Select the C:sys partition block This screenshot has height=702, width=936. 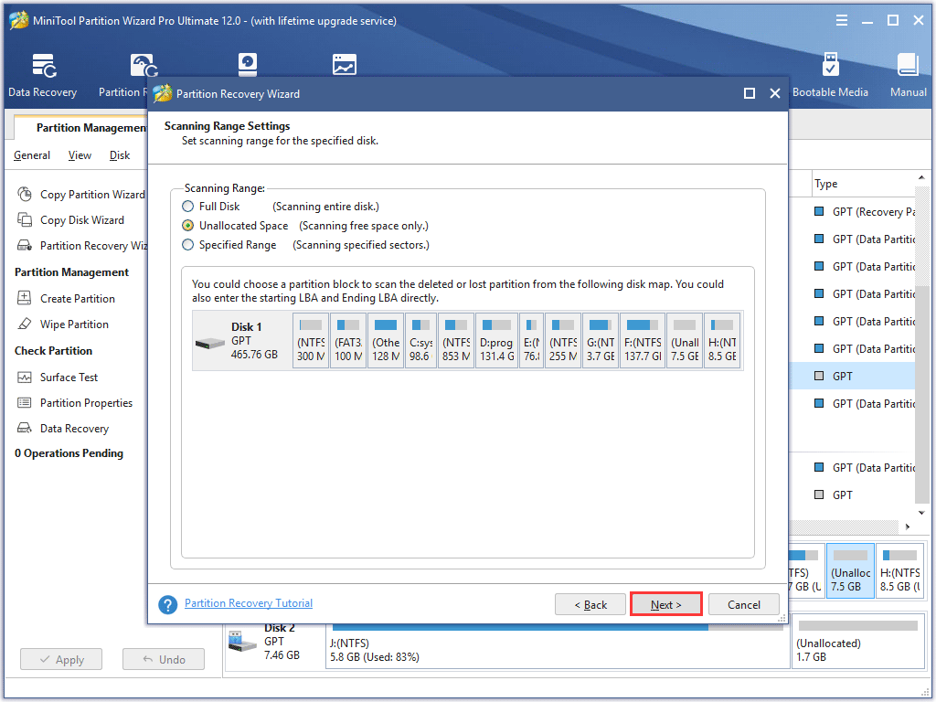click(420, 341)
